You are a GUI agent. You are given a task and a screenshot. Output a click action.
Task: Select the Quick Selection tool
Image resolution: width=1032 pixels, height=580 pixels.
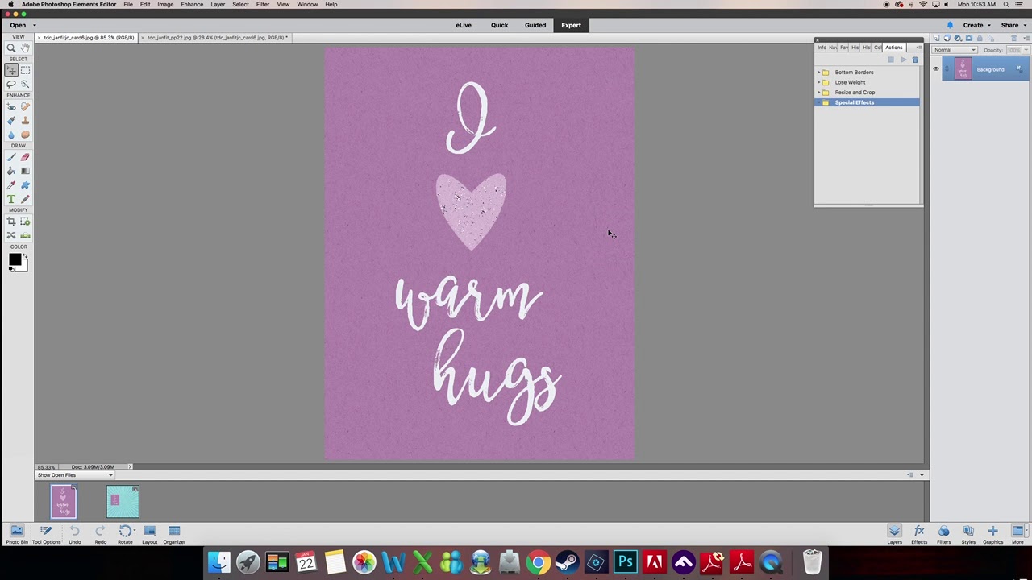point(25,84)
